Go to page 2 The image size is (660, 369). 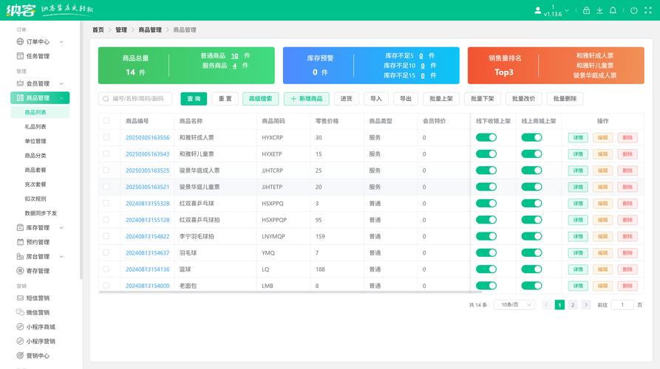pyautogui.click(x=573, y=305)
